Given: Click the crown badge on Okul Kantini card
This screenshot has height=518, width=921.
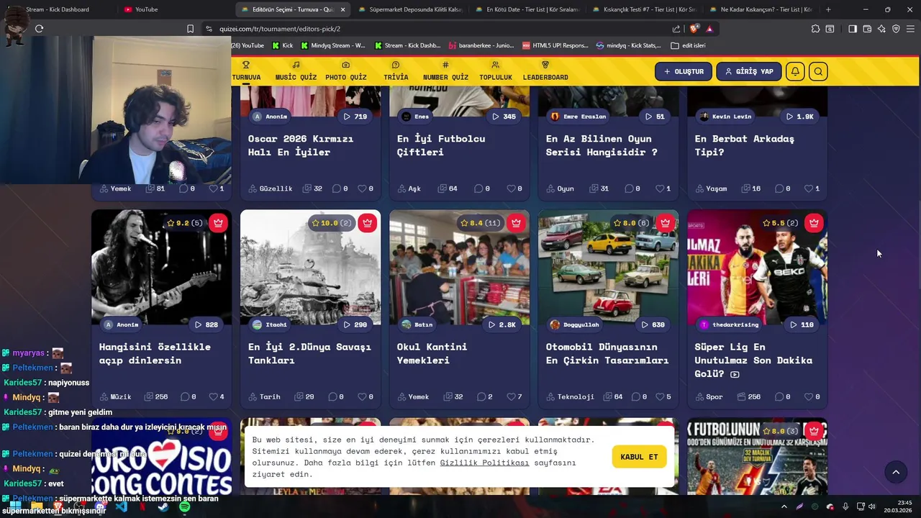Looking at the screenshot, I should click(516, 223).
